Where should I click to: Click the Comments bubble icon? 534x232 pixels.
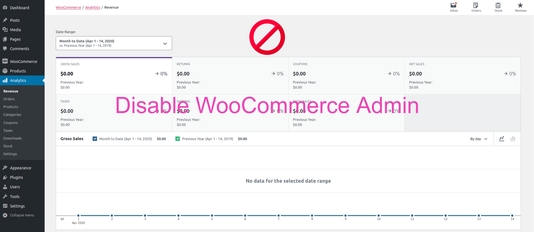[x=5, y=49]
